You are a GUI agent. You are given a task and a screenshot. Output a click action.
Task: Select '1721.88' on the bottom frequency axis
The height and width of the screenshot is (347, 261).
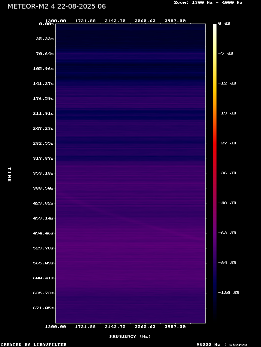(x=85, y=327)
